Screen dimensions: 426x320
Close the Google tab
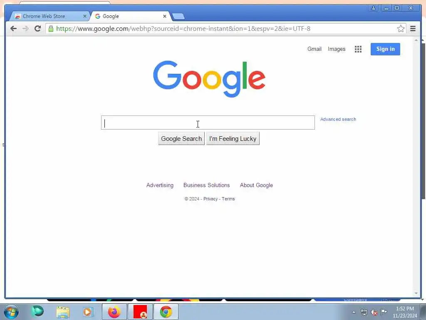pos(165,16)
